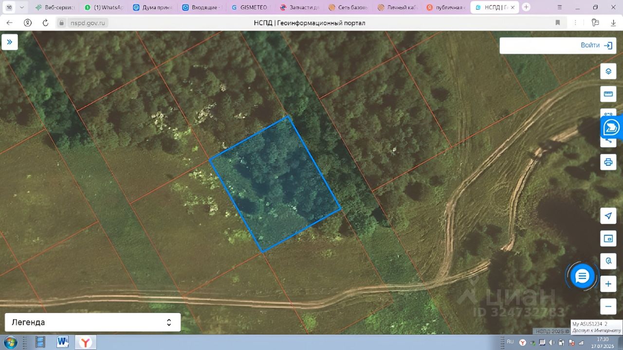Open the Windows Start menu
Viewport: 623px width, 350px height.
click(x=10, y=342)
